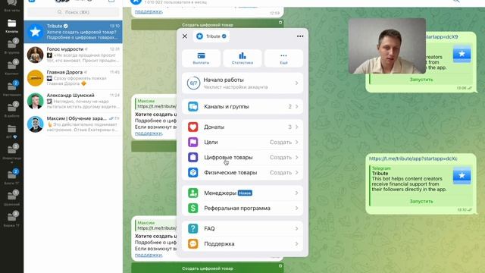Open the Александр Шумский chat
The height and width of the screenshot is (273, 485).
[74, 101]
